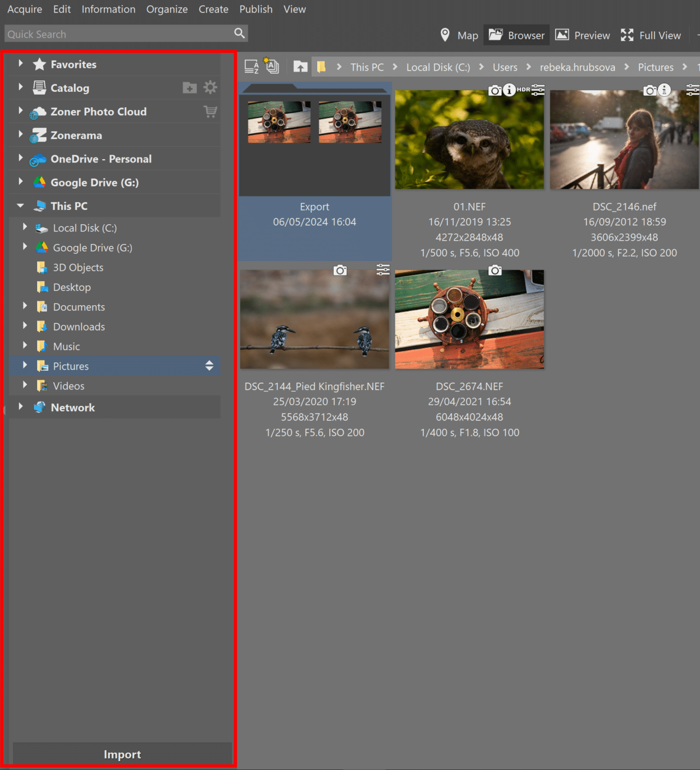Open adjustments sliders on DSC_2144_Pied Kingfisher.NEF
700x770 pixels.
point(383,270)
